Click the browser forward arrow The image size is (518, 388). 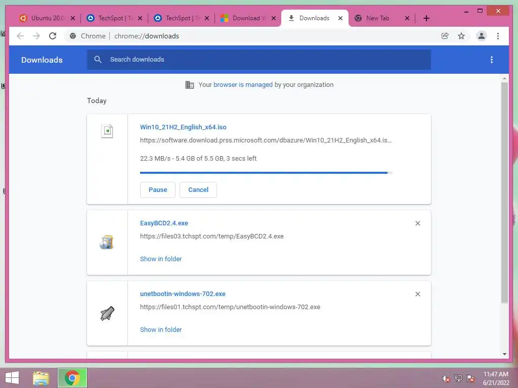[36, 36]
